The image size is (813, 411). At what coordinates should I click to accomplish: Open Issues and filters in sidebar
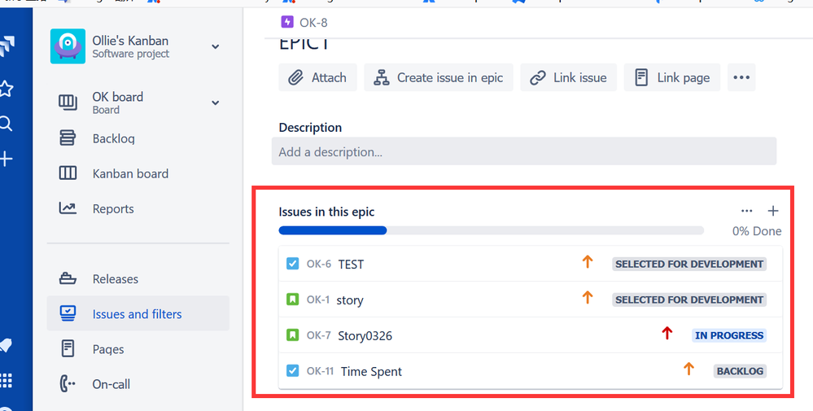coord(138,313)
